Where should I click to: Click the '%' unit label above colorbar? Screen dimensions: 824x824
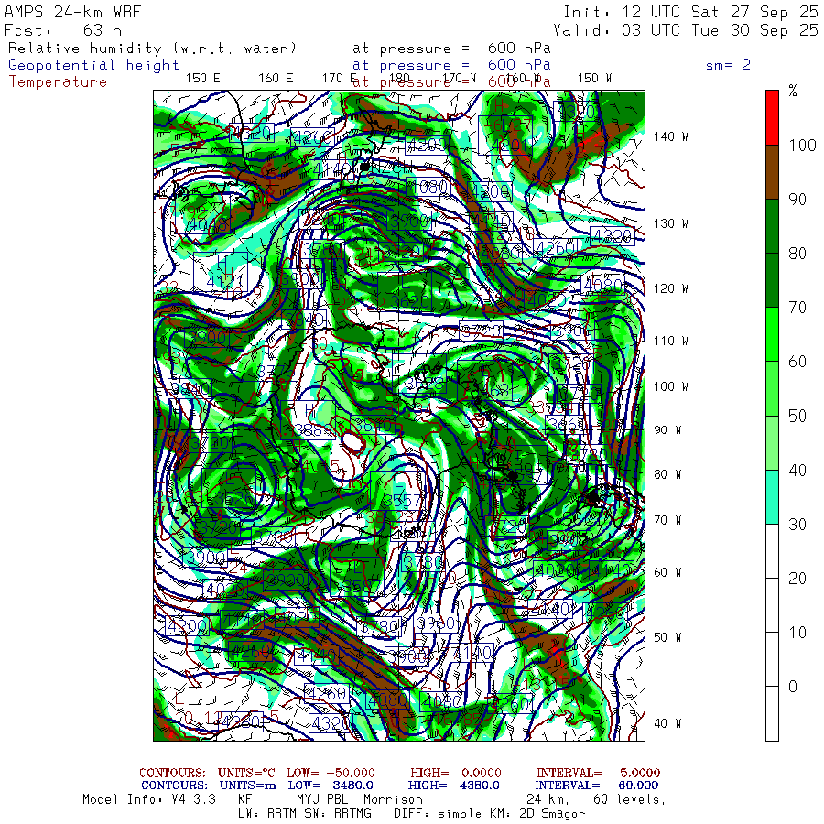click(x=793, y=92)
